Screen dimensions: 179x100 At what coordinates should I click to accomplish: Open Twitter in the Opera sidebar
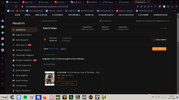click(x=3, y=44)
